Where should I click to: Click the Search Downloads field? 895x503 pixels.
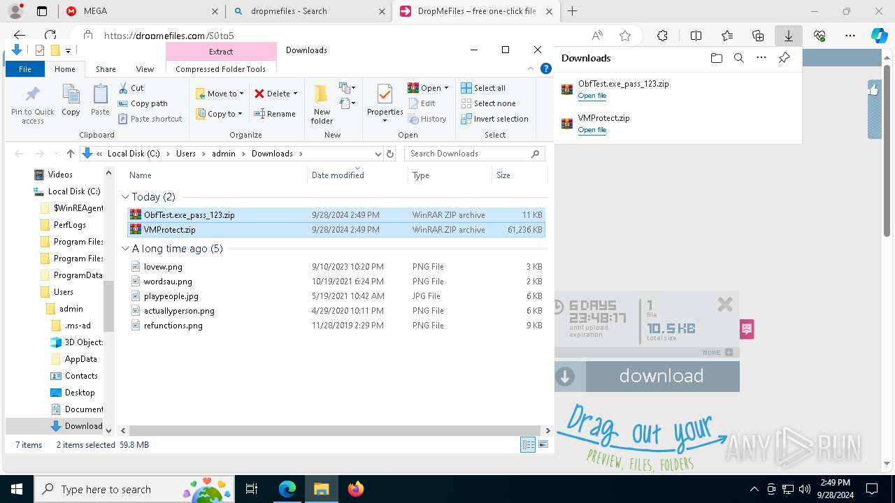click(x=475, y=154)
